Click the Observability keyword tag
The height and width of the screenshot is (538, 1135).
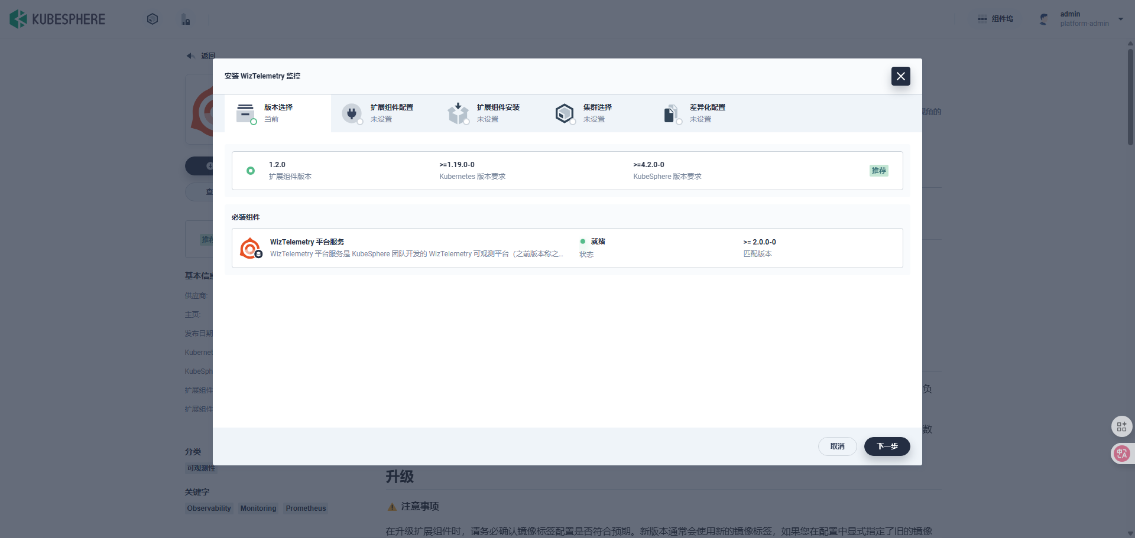209,508
